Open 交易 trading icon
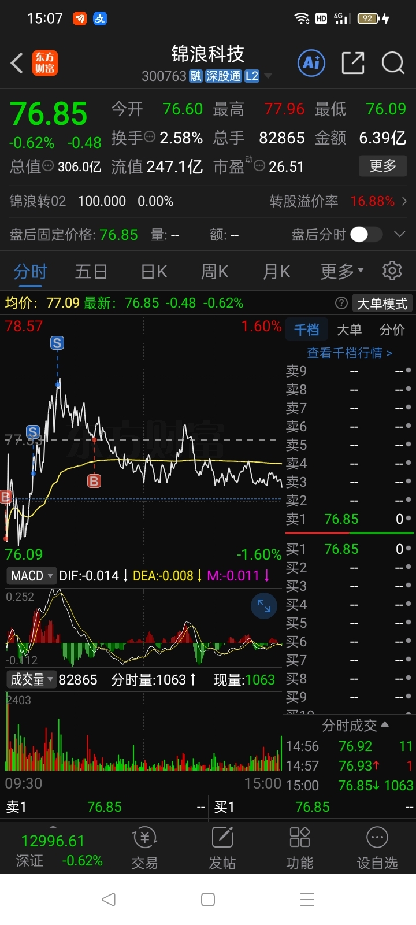 point(144,848)
